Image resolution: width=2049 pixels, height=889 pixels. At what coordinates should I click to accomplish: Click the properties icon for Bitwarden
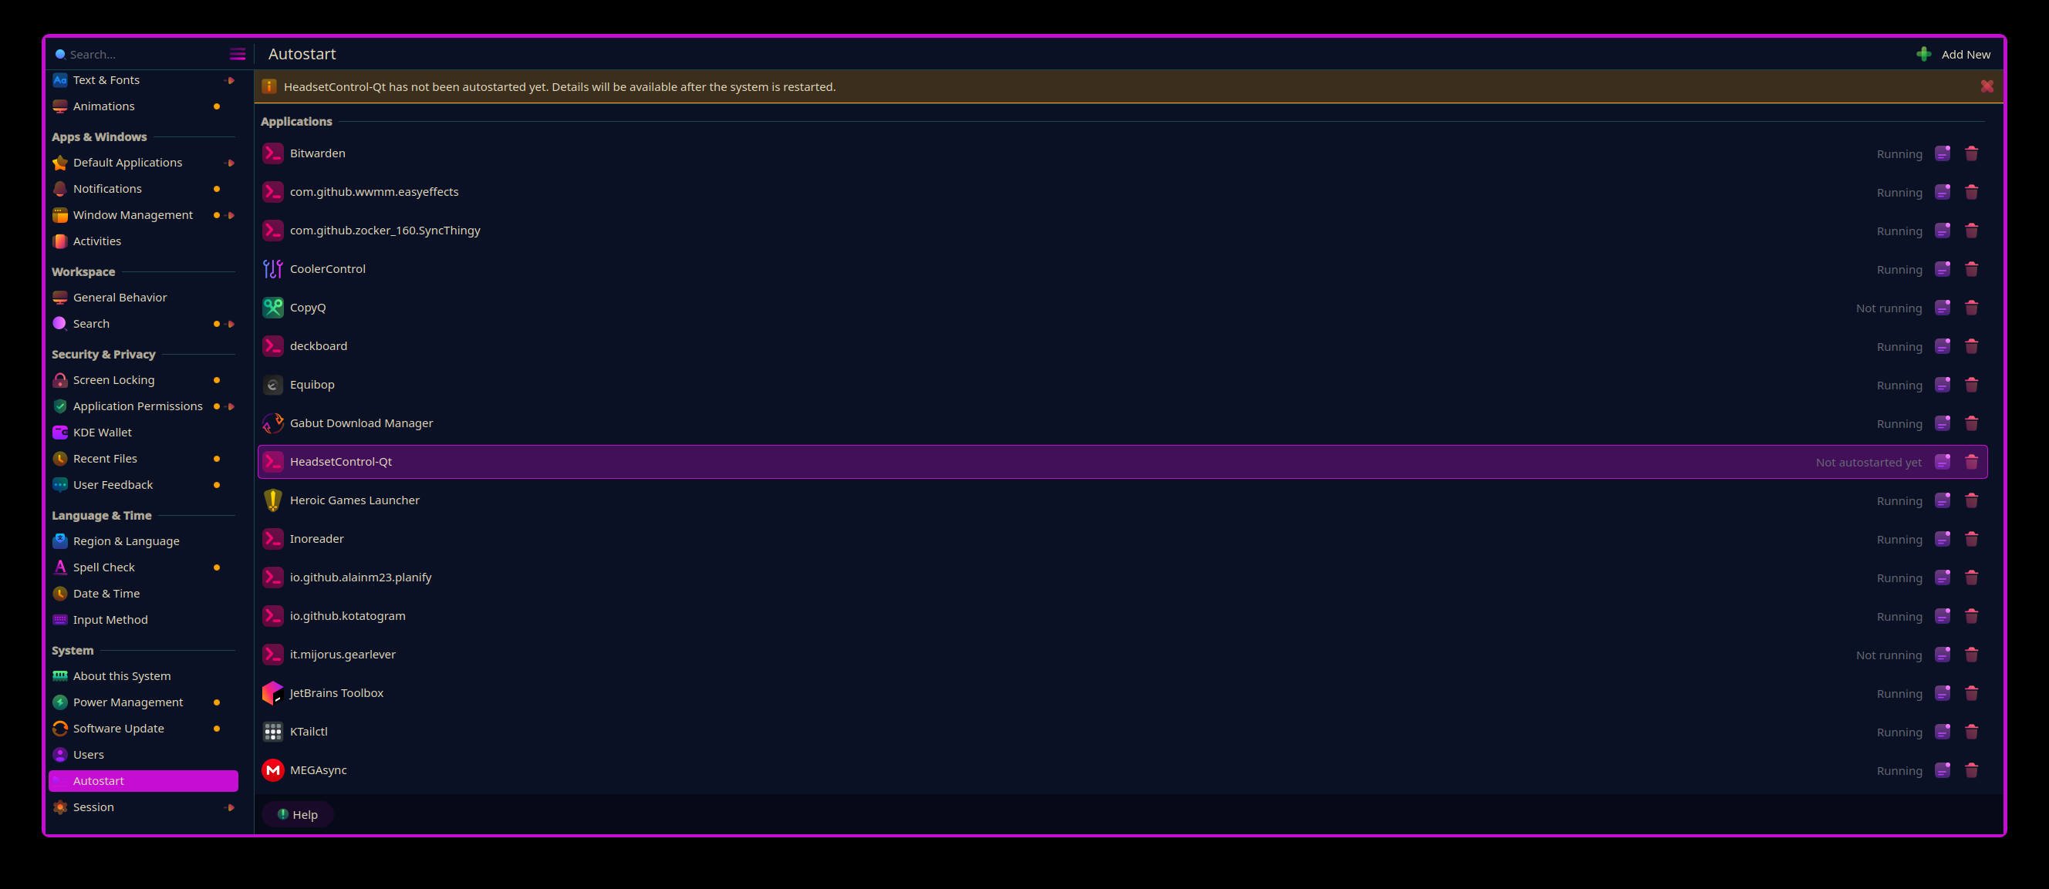tap(1943, 153)
